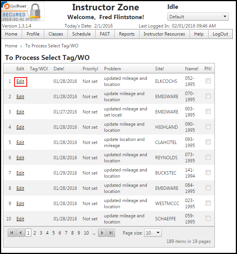The image size is (237, 254).
Task: Go to page 3
Action: 41,233
